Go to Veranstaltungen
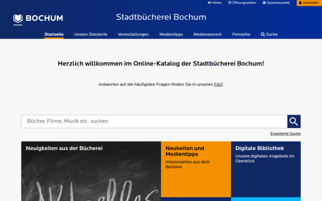 point(133,34)
